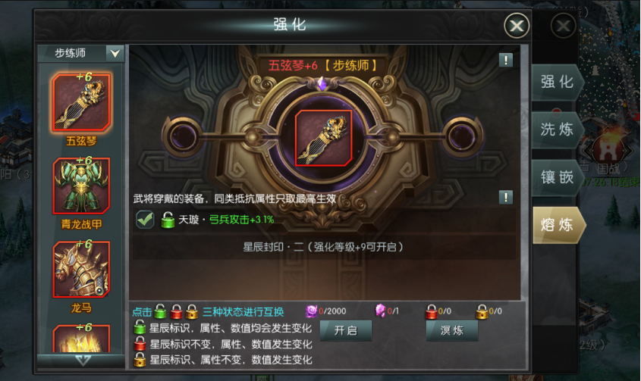Image resolution: width=641 pixels, height=381 pixels.
Task: Click the red lock in the legend row
Action: tap(176, 311)
